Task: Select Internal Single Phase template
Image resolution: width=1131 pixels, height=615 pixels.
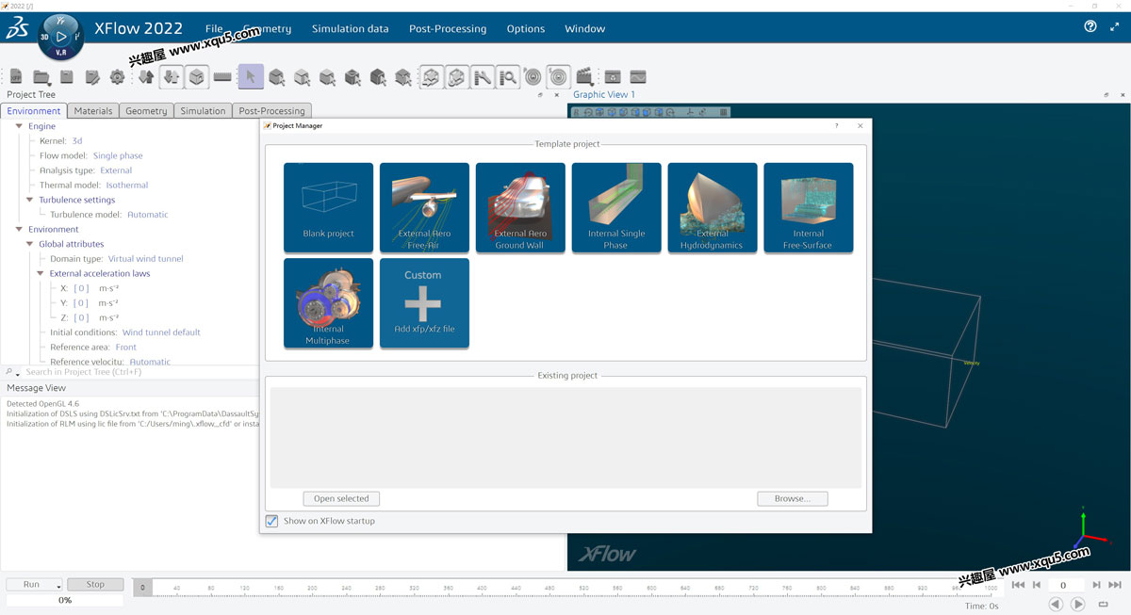Action: pyautogui.click(x=616, y=207)
